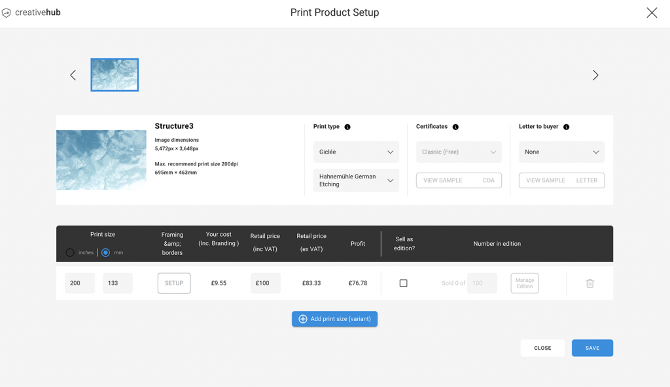The width and height of the screenshot is (670, 387).
Task: Click the Structure3 title text
Action: pos(174,126)
